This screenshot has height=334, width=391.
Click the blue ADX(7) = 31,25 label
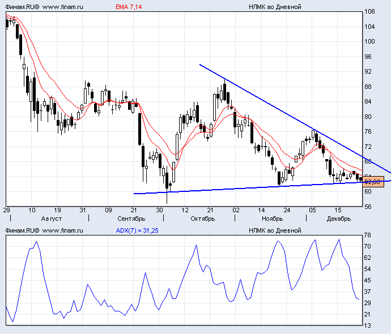click(x=137, y=230)
